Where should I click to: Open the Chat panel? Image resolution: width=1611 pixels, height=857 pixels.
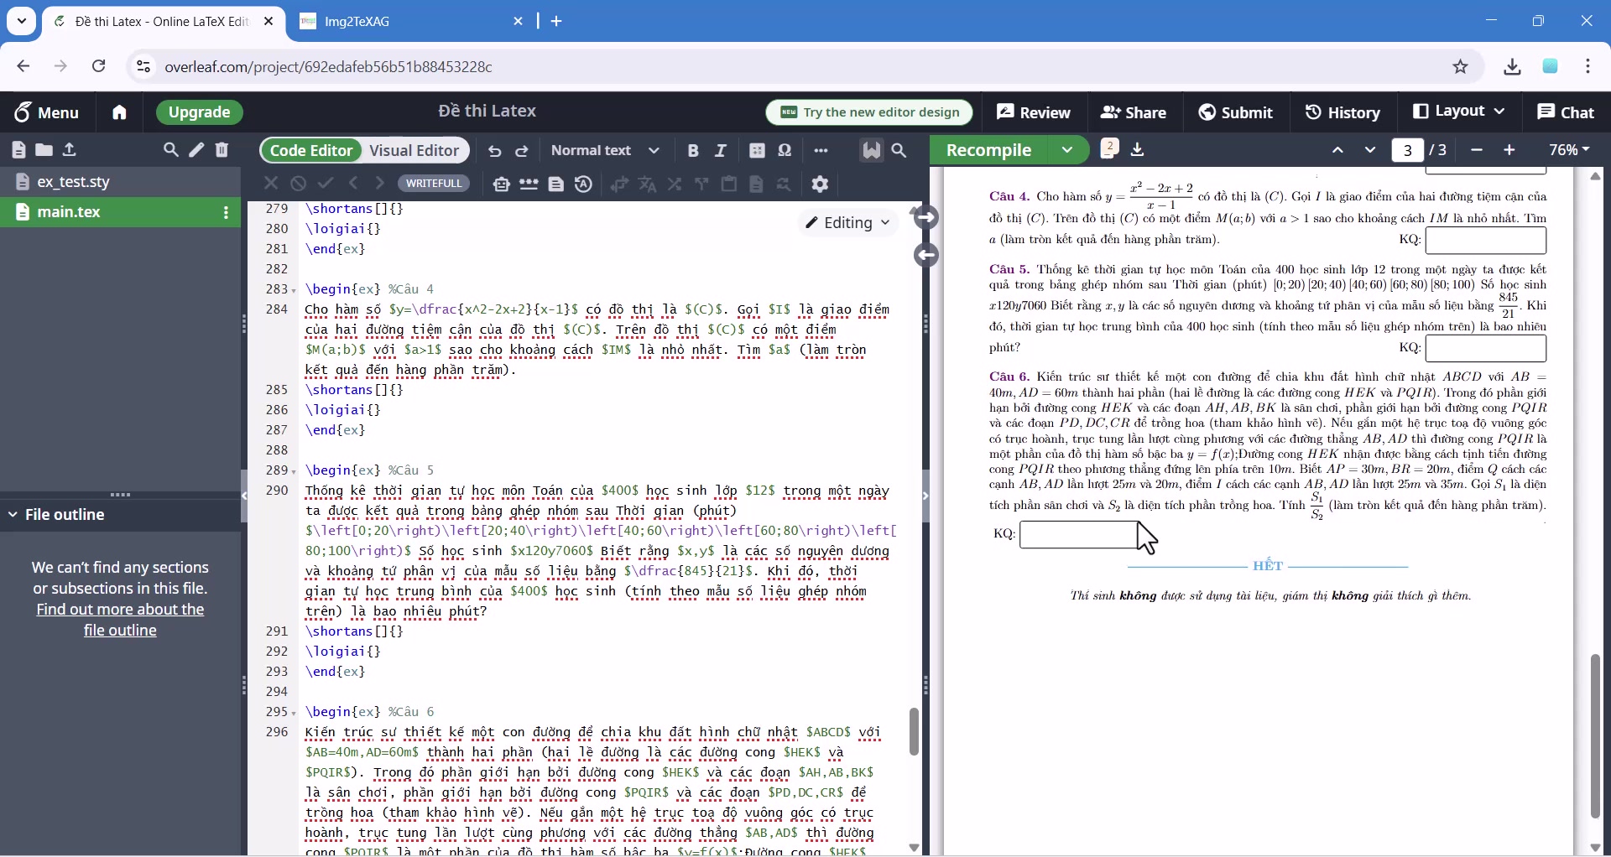point(1566,112)
